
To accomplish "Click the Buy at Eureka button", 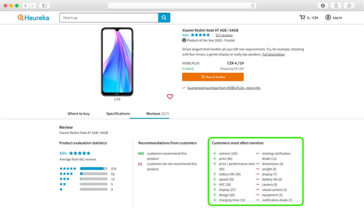I will pos(213,77).
